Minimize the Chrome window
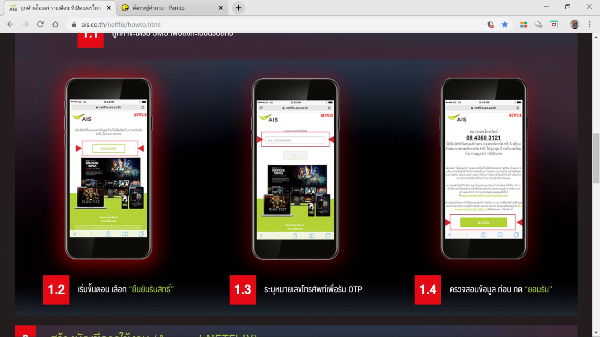Viewport: 600px width, 337px height. [x=546, y=7]
